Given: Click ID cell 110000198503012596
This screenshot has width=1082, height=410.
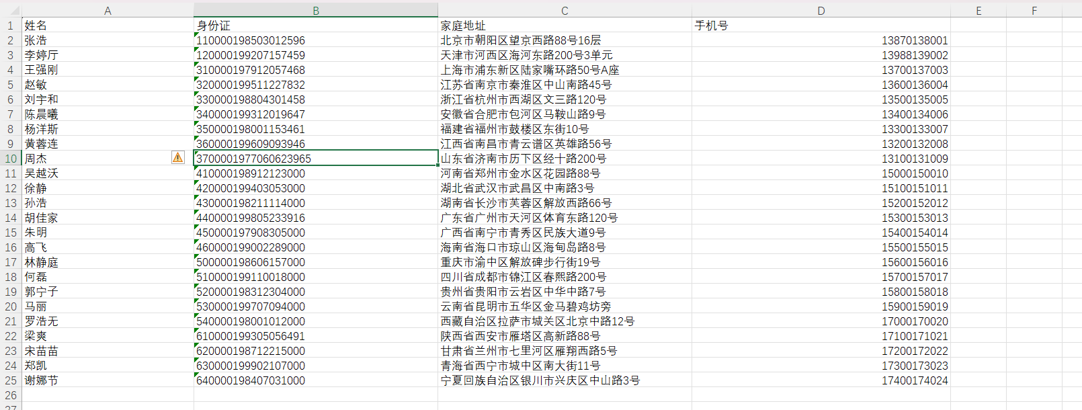Looking at the screenshot, I should [x=316, y=40].
